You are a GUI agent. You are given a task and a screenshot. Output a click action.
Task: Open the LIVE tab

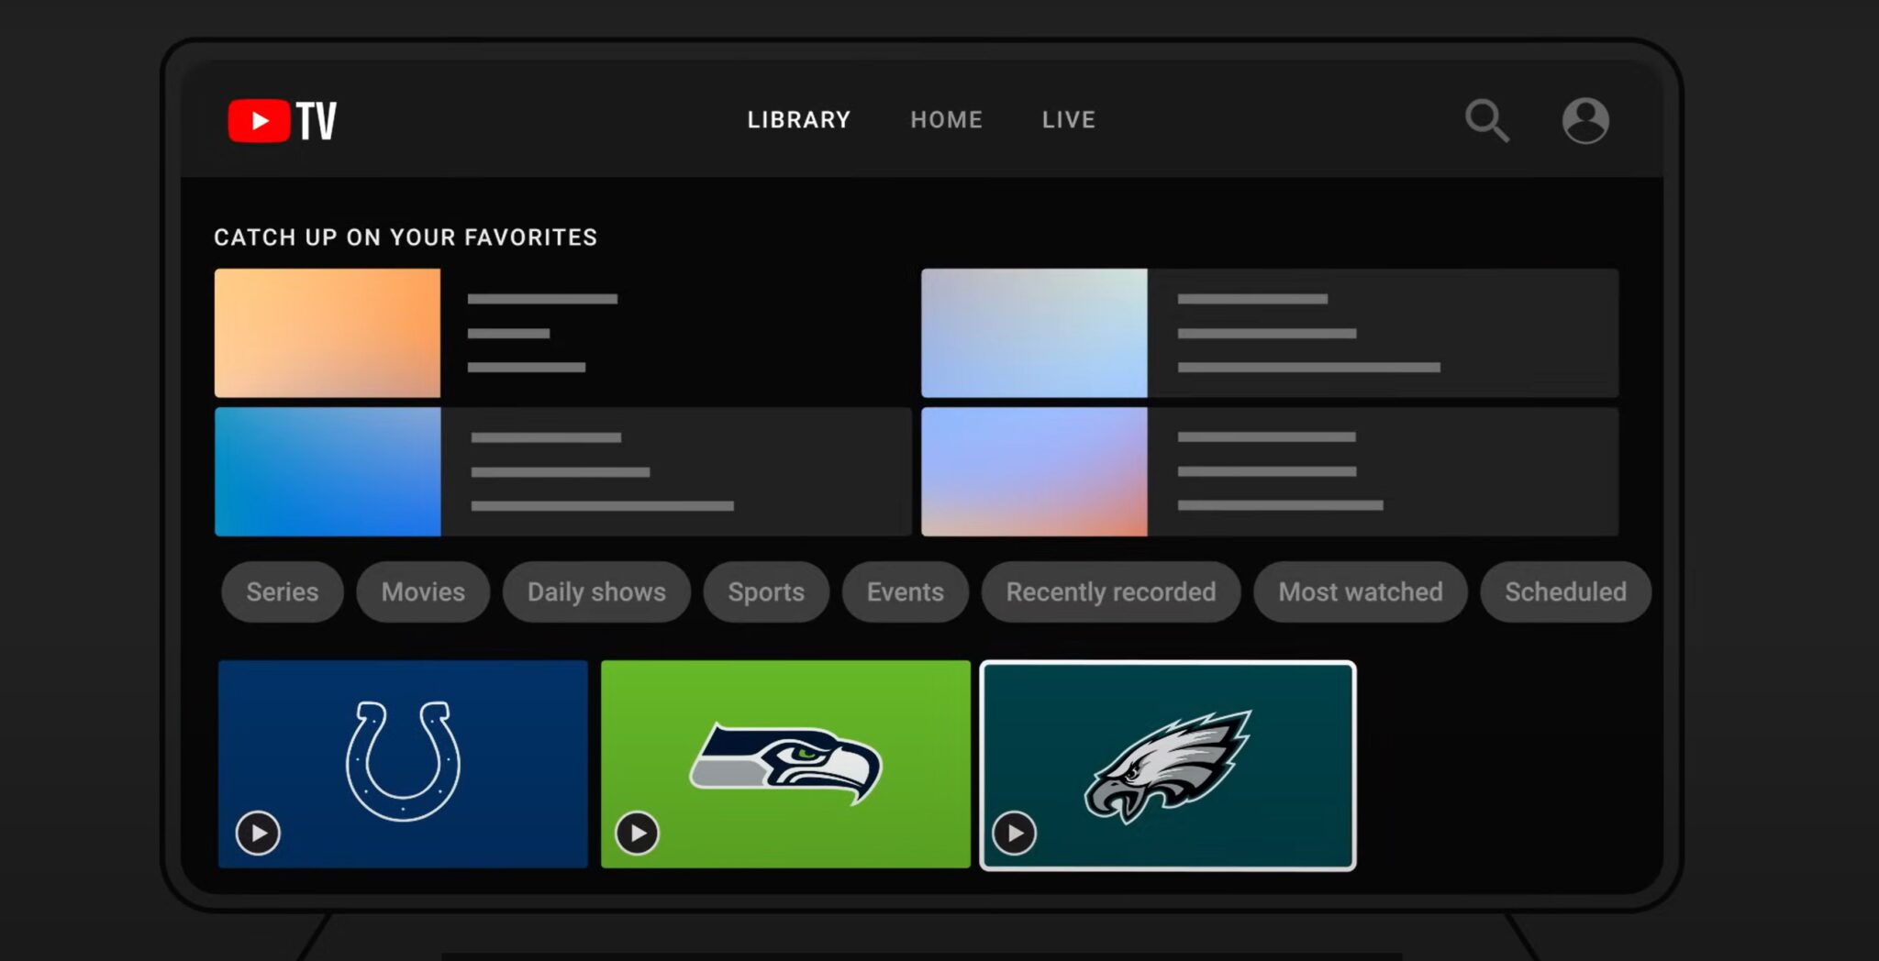pos(1069,120)
